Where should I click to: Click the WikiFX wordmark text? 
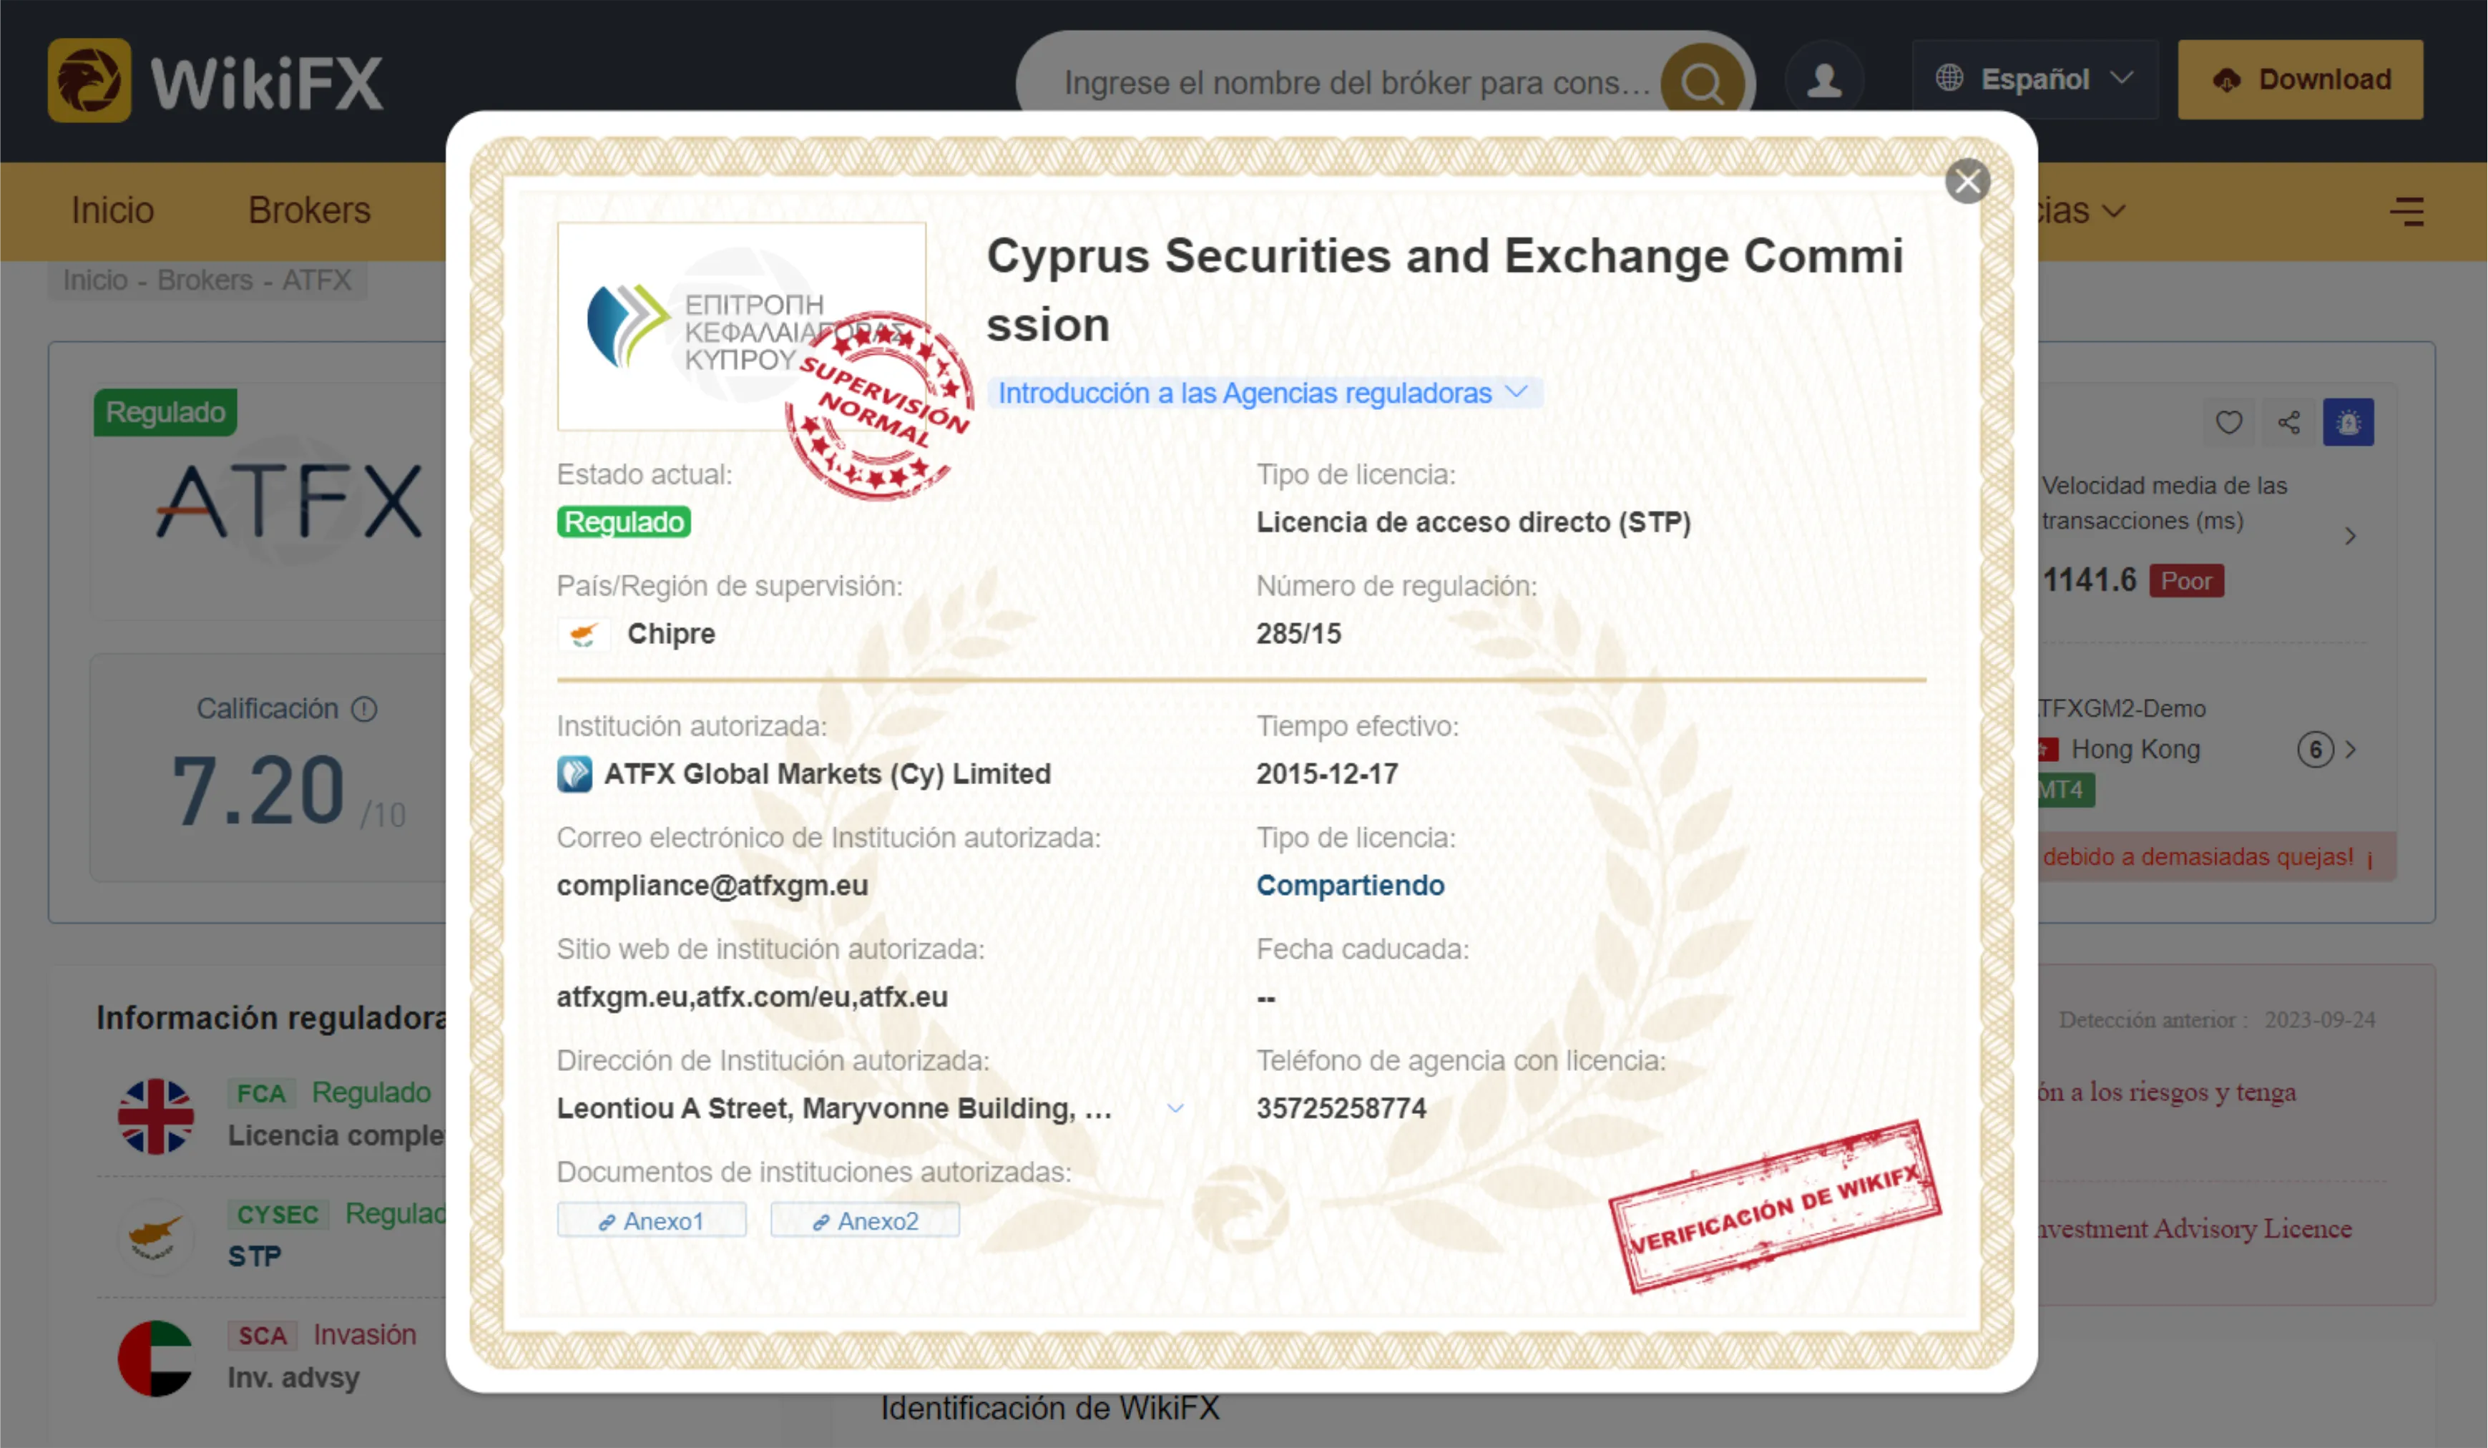267,83
